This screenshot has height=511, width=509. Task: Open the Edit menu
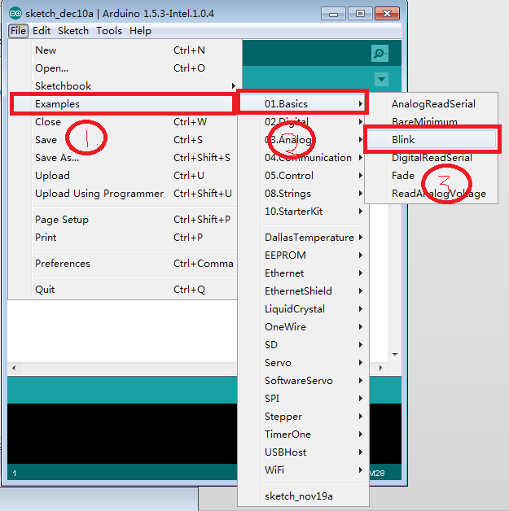(42, 31)
